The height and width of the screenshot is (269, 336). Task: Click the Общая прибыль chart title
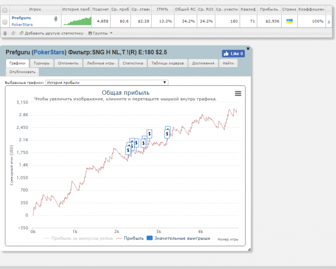click(126, 93)
